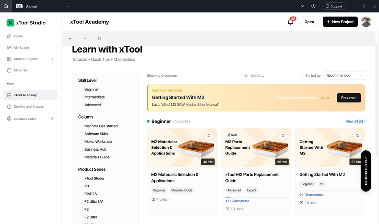Resume Getting Started With M2 course
The height and width of the screenshot is (224, 379).
(349, 98)
